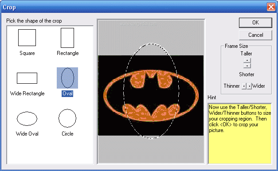Make the frame thinner with left arrow

pos(244,86)
